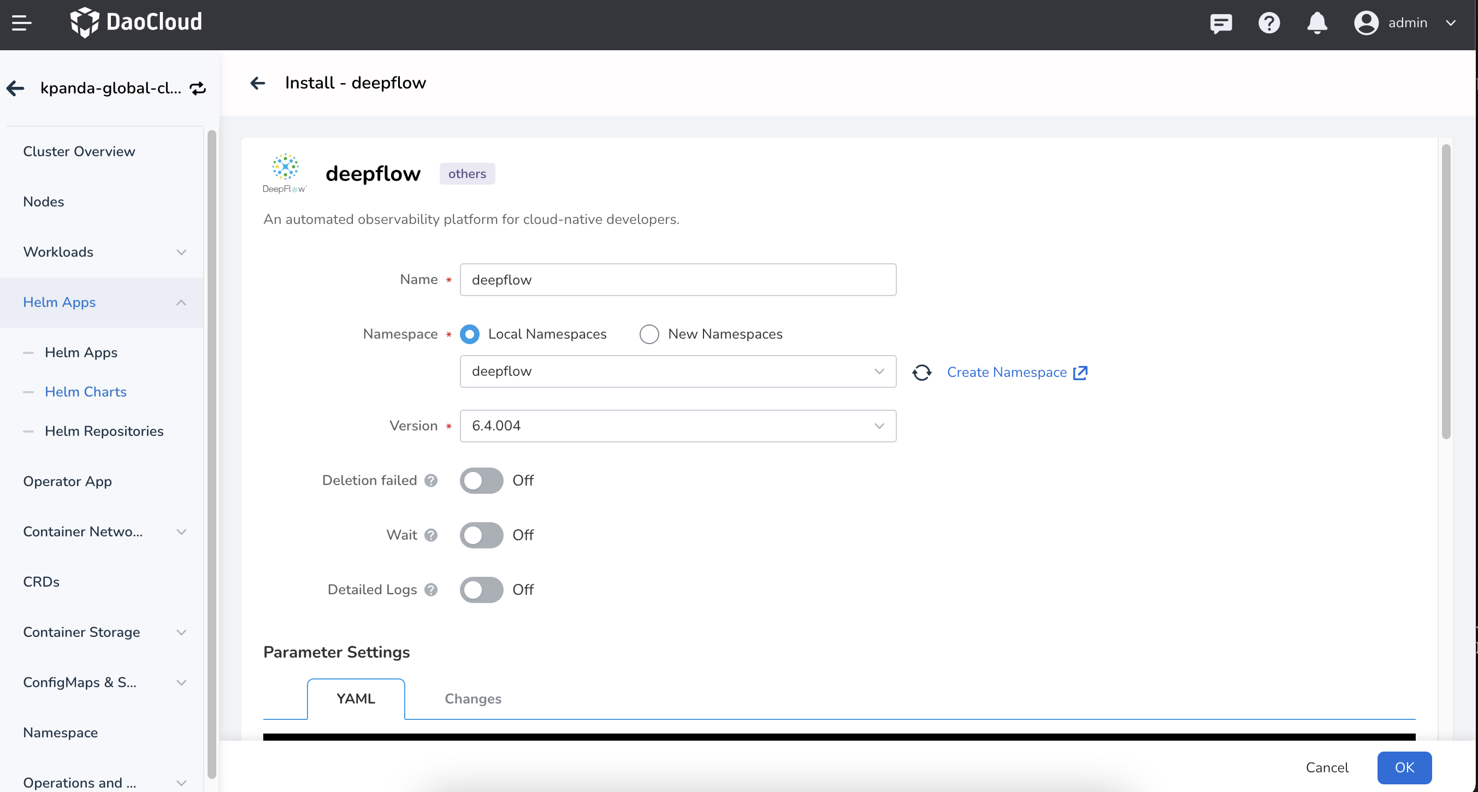Turn on the Wait switch
The width and height of the screenshot is (1478, 792).
tap(481, 535)
